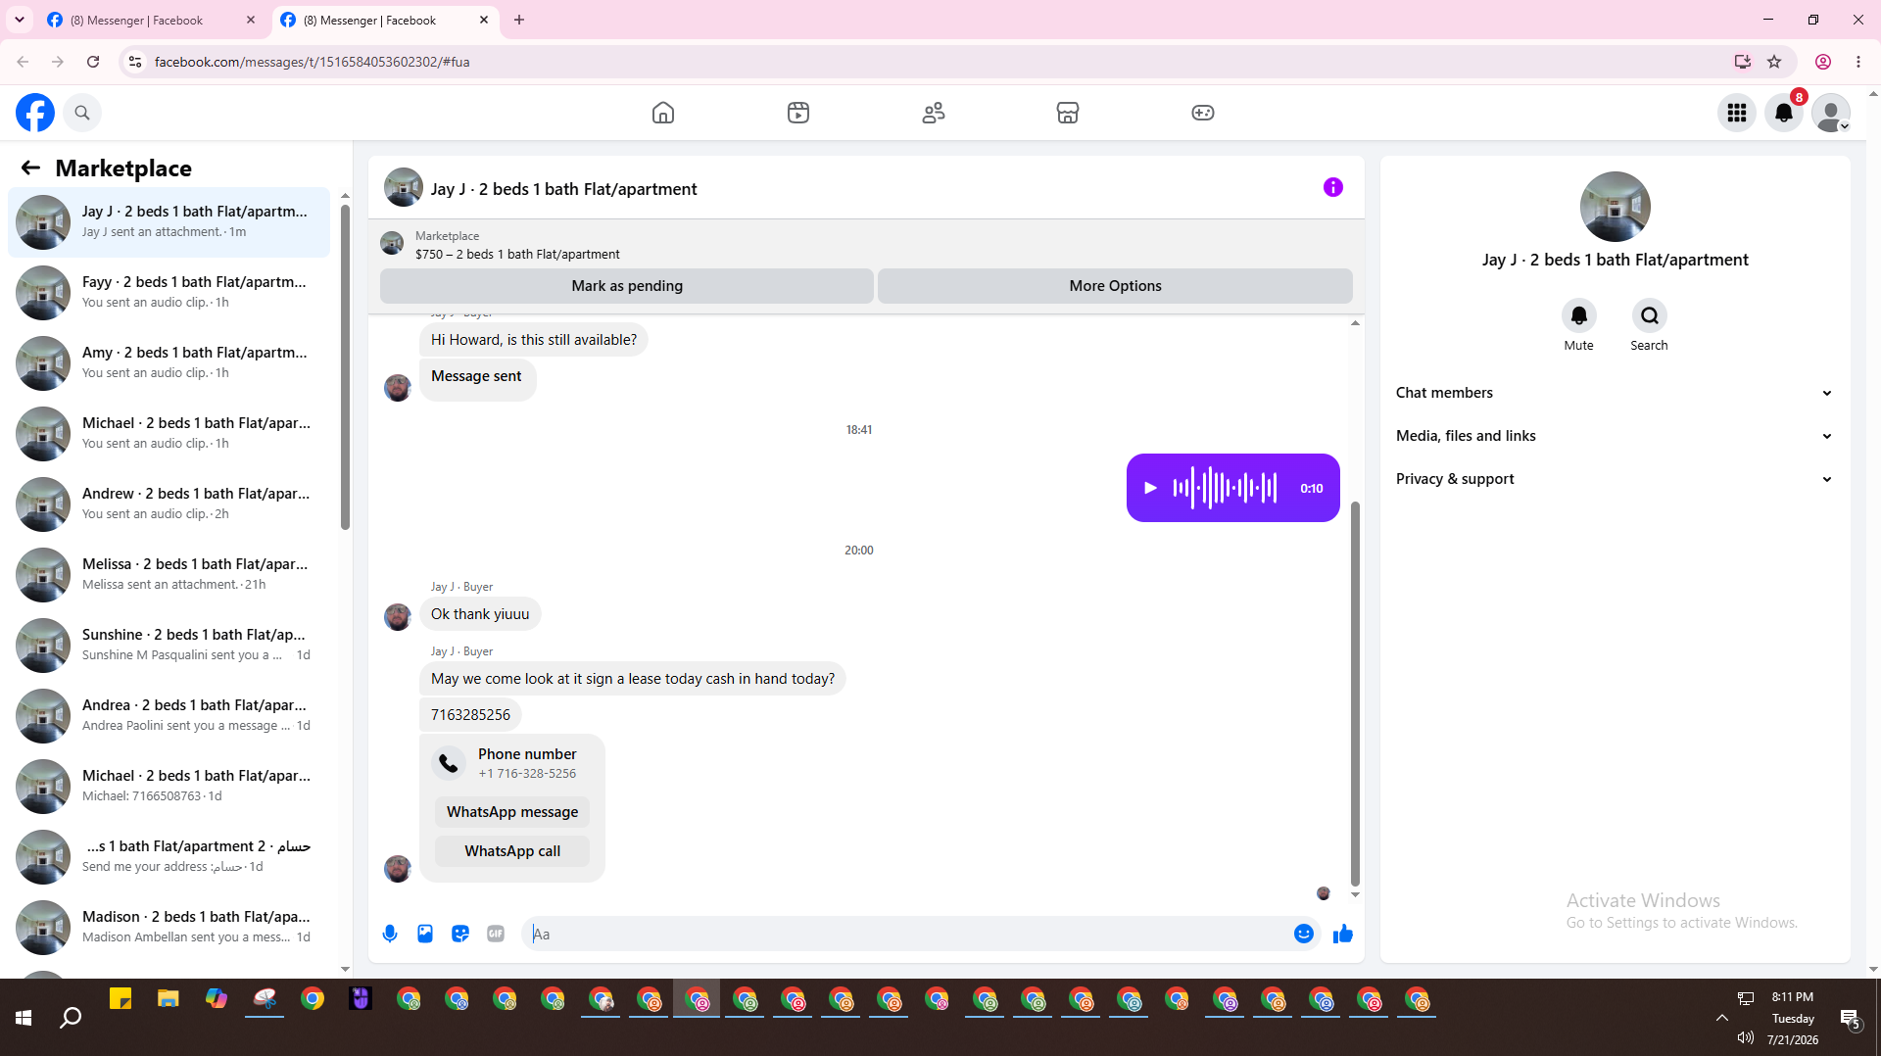Open Sunshine conversation in list
The image size is (1881, 1056).
(169, 646)
